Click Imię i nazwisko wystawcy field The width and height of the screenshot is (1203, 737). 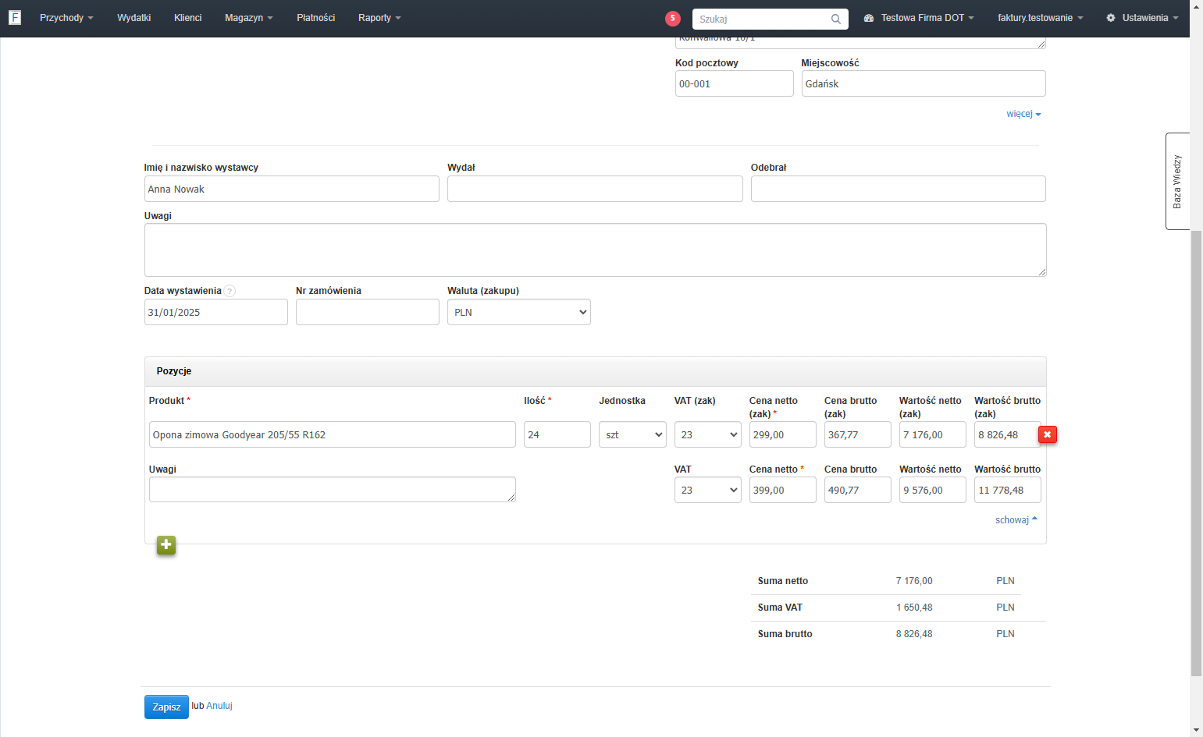click(292, 189)
